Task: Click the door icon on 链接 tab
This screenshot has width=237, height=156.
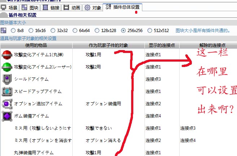Action: pyautogui.click(x=45, y=7)
